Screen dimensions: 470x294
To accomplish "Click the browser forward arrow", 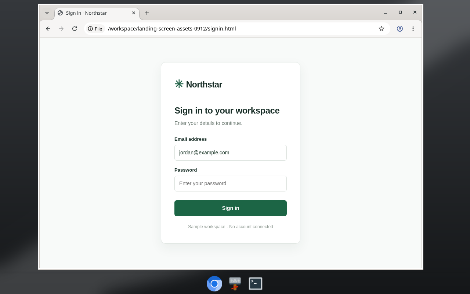I will pyautogui.click(x=61, y=29).
